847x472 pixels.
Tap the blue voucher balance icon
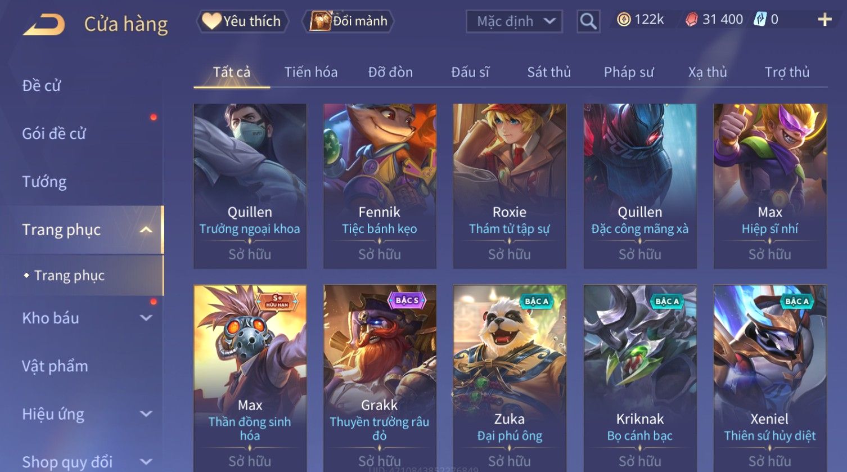[x=760, y=20]
